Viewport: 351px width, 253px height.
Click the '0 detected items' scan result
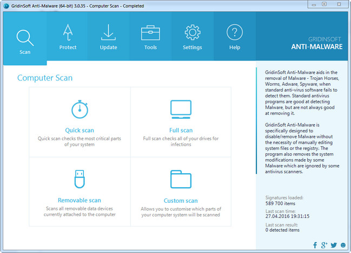pos(282,230)
